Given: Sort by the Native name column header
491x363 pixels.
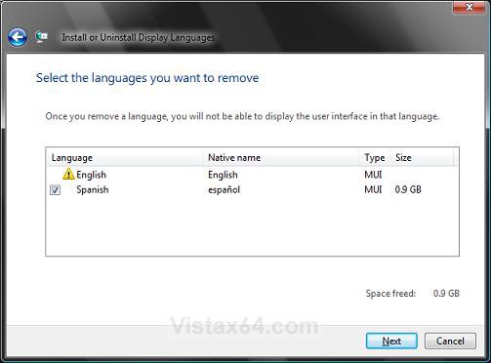Looking at the screenshot, I should tap(282, 157).
